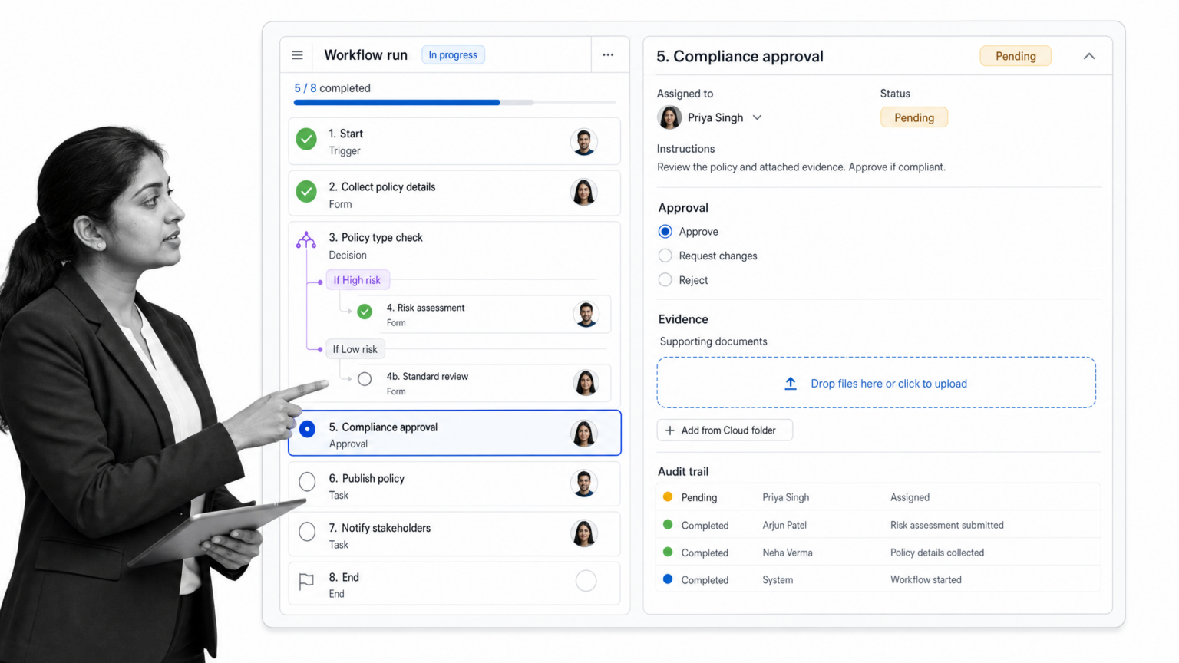Open the hamburger menu beside Workflow run

(x=297, y=55)
